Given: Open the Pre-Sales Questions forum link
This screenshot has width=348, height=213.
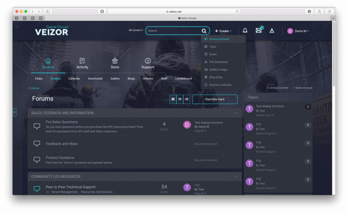Looking at the screenshot, I should coord(62,122).
